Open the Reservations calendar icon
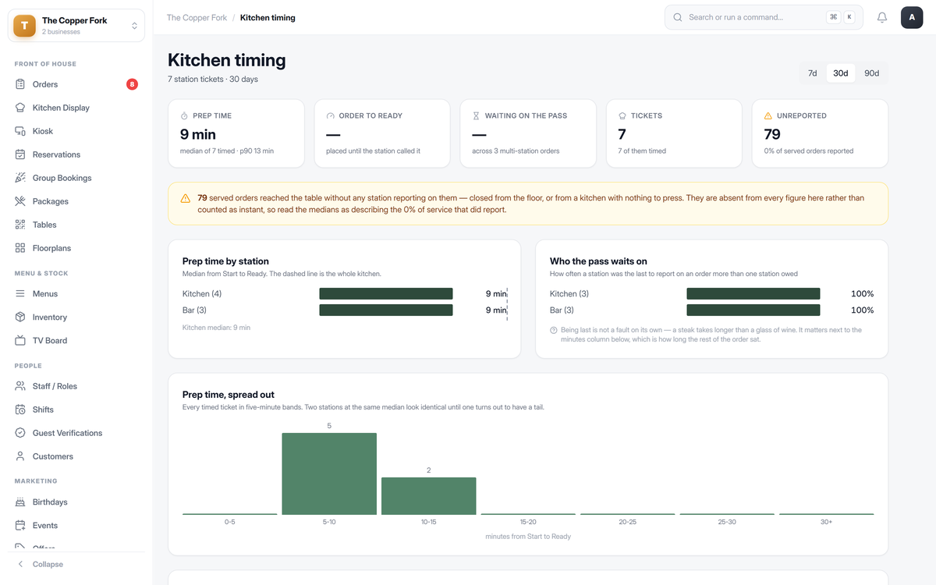Image resolution: width=936 pixels, height=585 pixels. tap(20, 154)
